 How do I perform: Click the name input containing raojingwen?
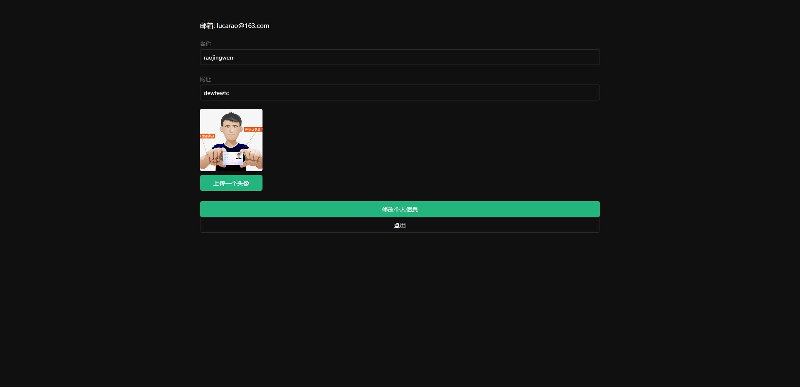click(400, 57)
